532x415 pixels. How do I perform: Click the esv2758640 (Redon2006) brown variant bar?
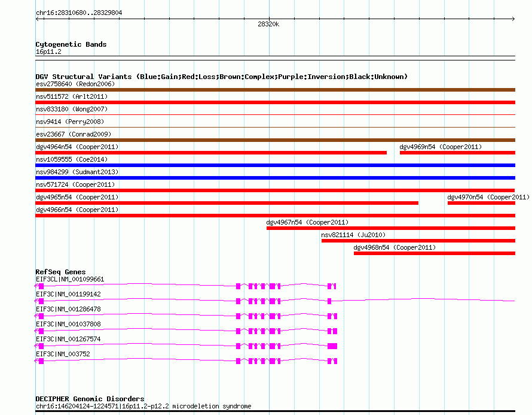[x=275, y=90]
